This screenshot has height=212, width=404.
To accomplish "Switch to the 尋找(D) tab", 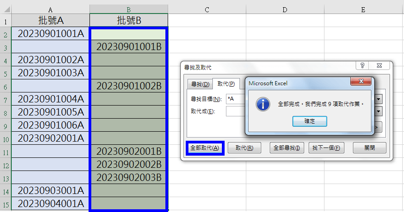I will click(200, 84).
